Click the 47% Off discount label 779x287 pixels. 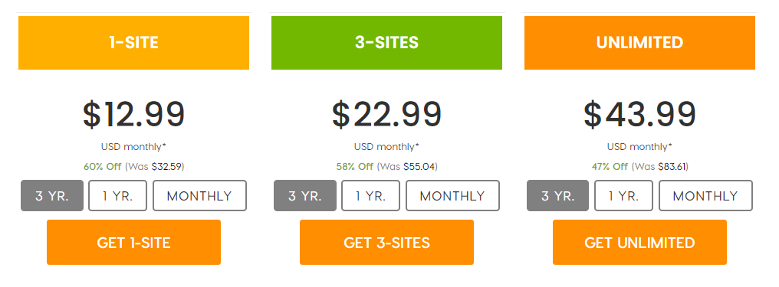tap(610, 167)
